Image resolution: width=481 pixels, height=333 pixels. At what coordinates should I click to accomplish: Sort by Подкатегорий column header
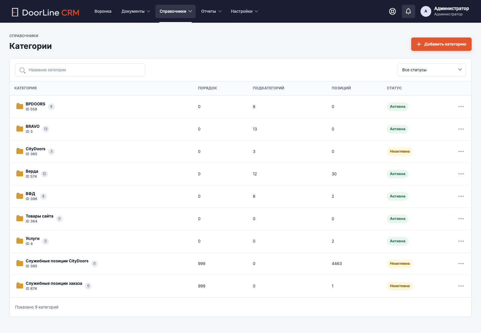pos(269,88)
